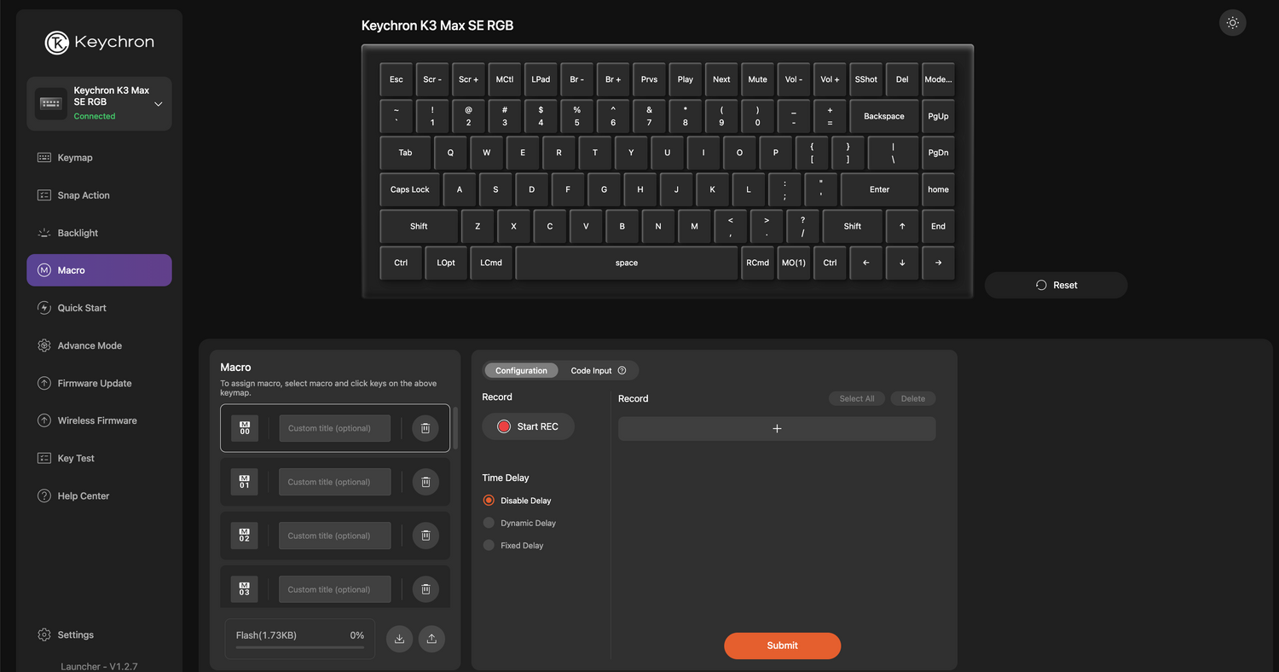This screenshot has width=1279, height=672.
Task: Toggle the light/dark theme sun icon
Action: click(1232, 23)
